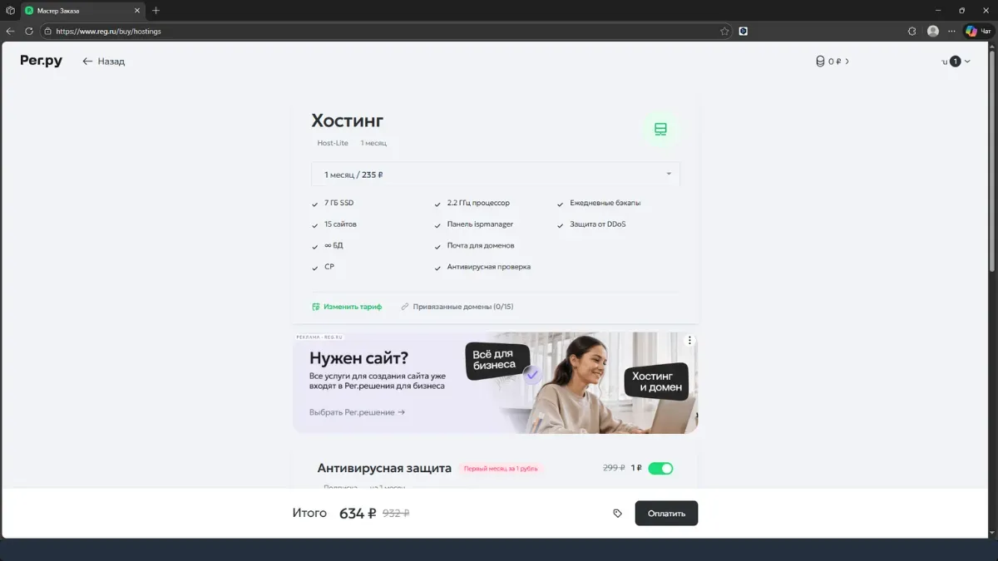Click the Чат extension icon in toolbar

(971, 31)
